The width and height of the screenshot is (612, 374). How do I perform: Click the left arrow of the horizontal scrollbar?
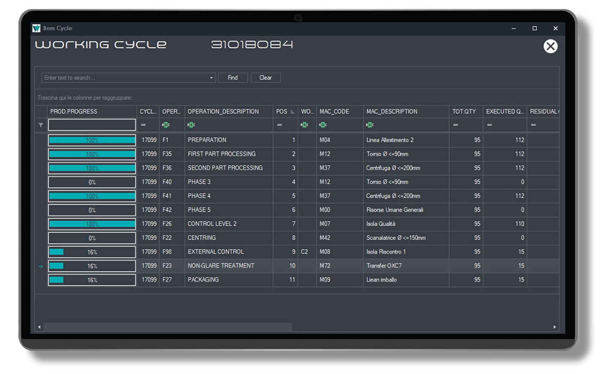click(x=39, y=327)
